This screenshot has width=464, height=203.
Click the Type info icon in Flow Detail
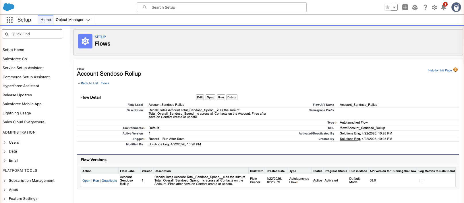point(335,123)
